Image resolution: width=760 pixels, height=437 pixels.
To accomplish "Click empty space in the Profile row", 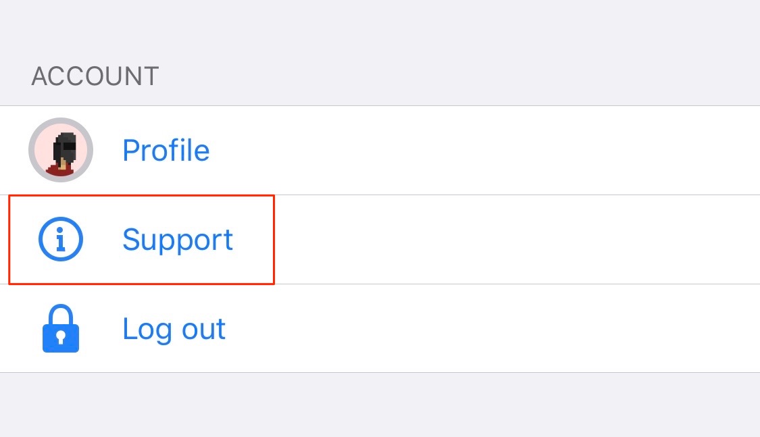I will [473, 150].
